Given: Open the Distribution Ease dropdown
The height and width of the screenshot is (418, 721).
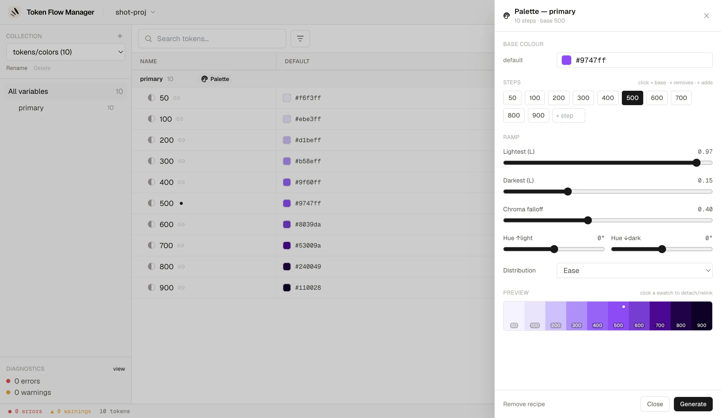Looking at the screenshot, I should click(634, 271).
